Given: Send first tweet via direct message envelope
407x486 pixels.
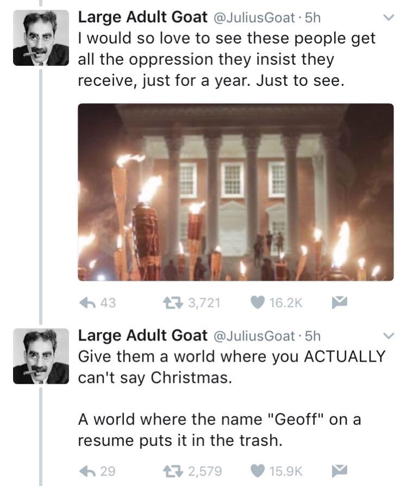Looking at the screenshot, I should (x=340, y=303).
